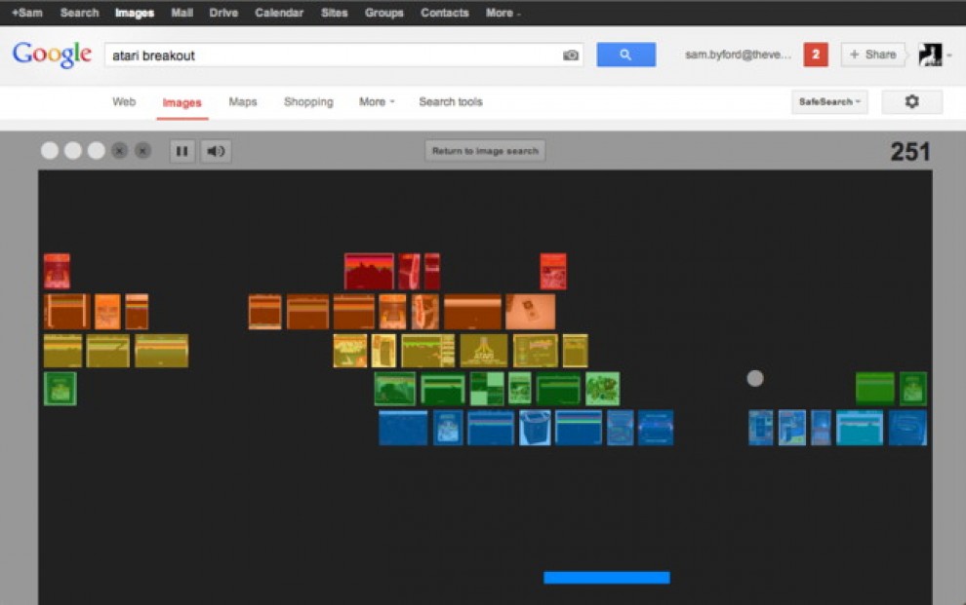This screenshot has width=966, height=605.
Task: Open the red notifications badge showing 2
Action: 816,55
